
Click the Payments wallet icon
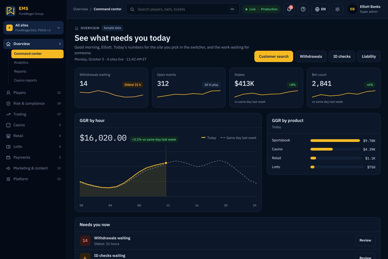pyautogui.click(x=8, y=157)
